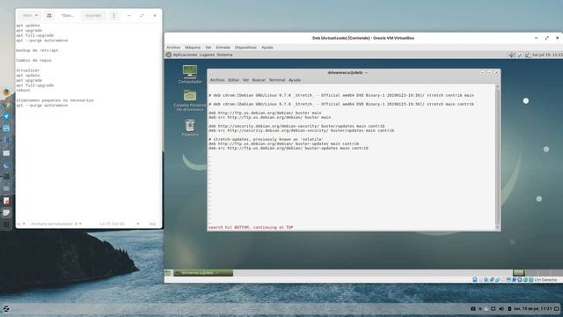Open VirtualBox Ver menu
This screenshot has height=317, width=563.
click(208, 48)
